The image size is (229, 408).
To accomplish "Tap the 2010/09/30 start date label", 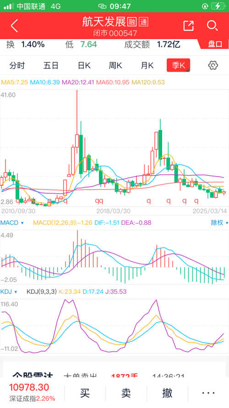I will point(18,211).
